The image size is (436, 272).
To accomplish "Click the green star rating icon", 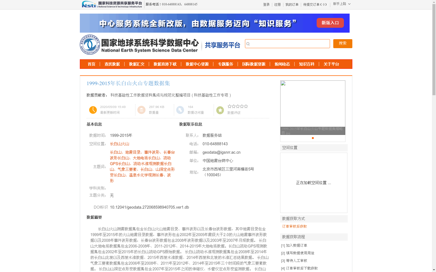I will point(220,110).
